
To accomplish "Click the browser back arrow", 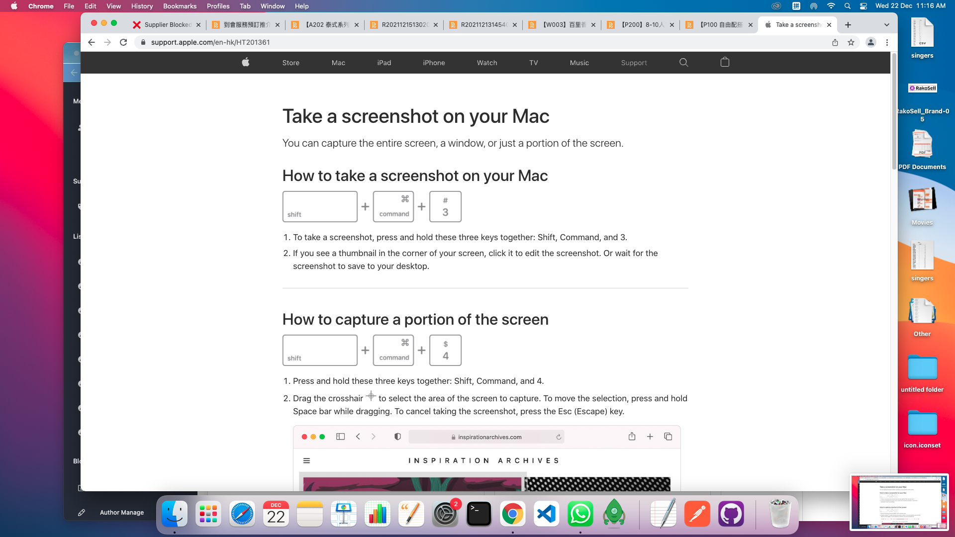I will [x=92, y=42].
